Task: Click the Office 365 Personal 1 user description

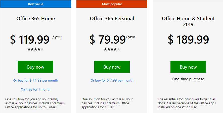Action: click(107, 103)
